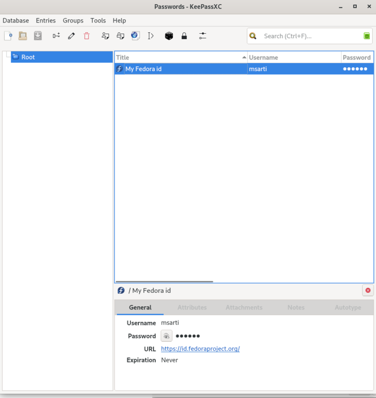Copy the password to clipboard
376x398 pixels.
(x=120, y=36)
